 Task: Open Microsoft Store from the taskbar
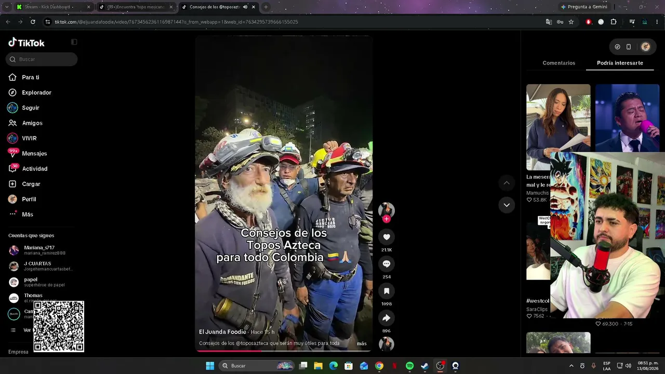(x=349, y=366)
